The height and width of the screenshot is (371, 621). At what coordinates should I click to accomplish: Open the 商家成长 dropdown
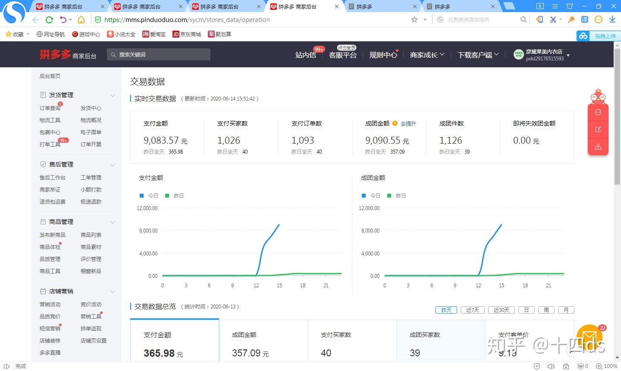(427, 55)
